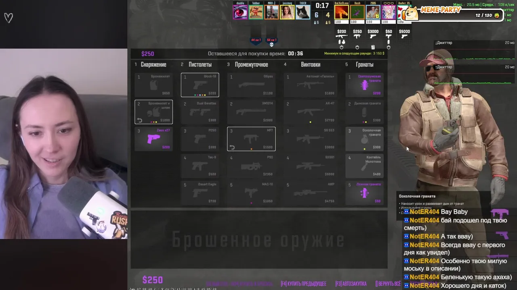Select player avatar BaLKeSLeee

[341, 12]
